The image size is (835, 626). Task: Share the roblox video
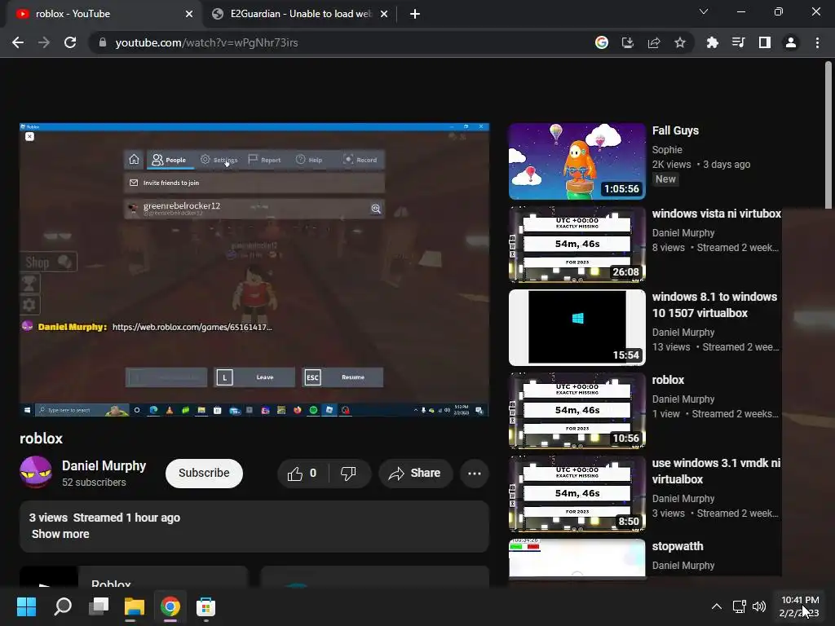(x=415, y=474)
